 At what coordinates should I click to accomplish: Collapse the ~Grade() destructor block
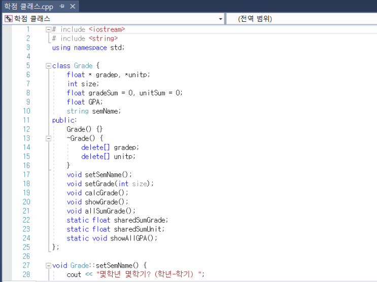tap(48, 138)
